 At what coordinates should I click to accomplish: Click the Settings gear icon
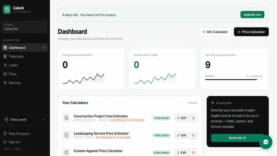coord(5,83)
